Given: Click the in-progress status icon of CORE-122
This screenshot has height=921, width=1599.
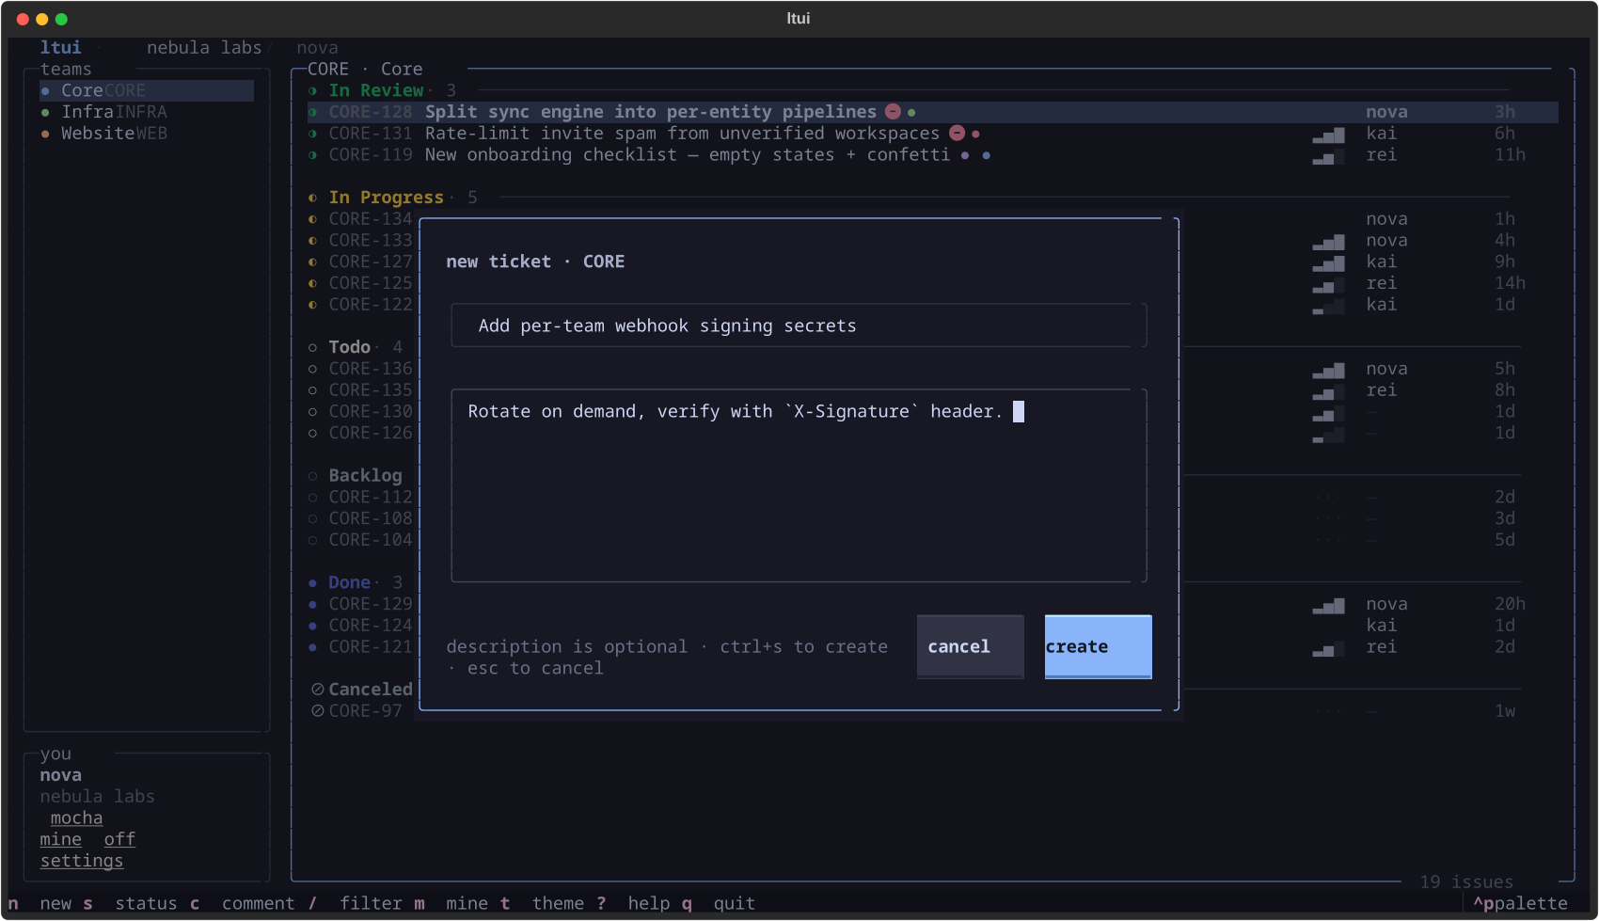Looking at the screenshot, I should tap(312, 305).
